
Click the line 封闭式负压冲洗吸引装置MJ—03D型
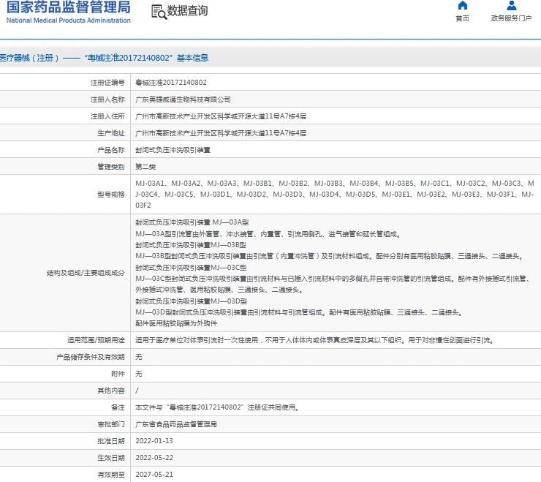click(191, 301)
